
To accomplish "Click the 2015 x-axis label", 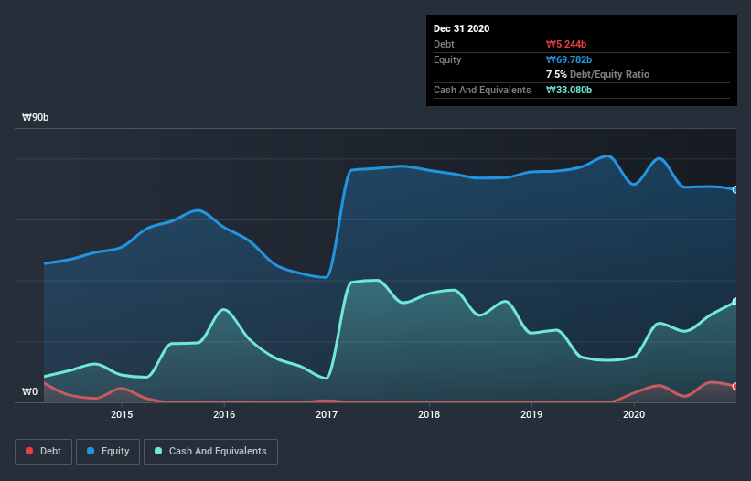I will point(122,414).
